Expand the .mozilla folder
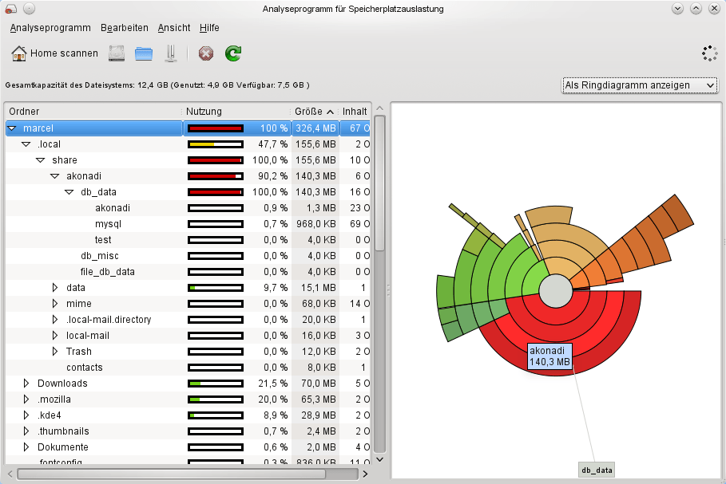Image resolution: width=726 pixels, height=484 pixels. (26, 399)
